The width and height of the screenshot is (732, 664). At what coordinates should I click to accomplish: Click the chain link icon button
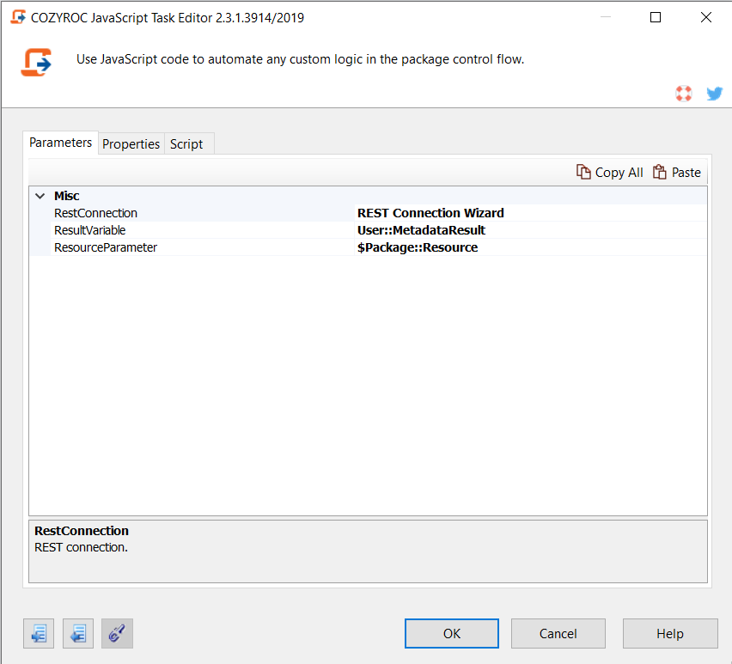click(117, 634)
